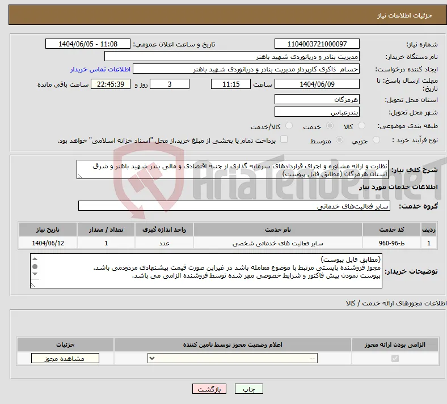Click the جزئیات اطلاعات نیاز page title
Screen dimensions: 447x404
(405, 15)
